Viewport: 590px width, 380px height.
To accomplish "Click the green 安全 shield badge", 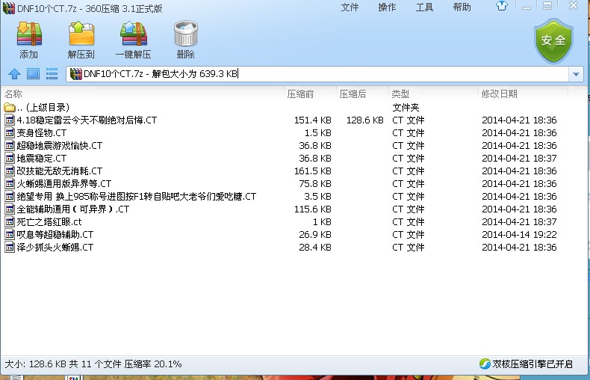I will point(553,40).
